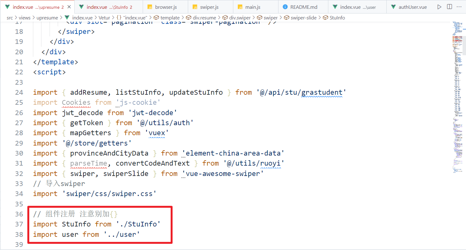The image size is (466, 250).
Task: Open the index.vue user tab
Action: click(357, 7)
